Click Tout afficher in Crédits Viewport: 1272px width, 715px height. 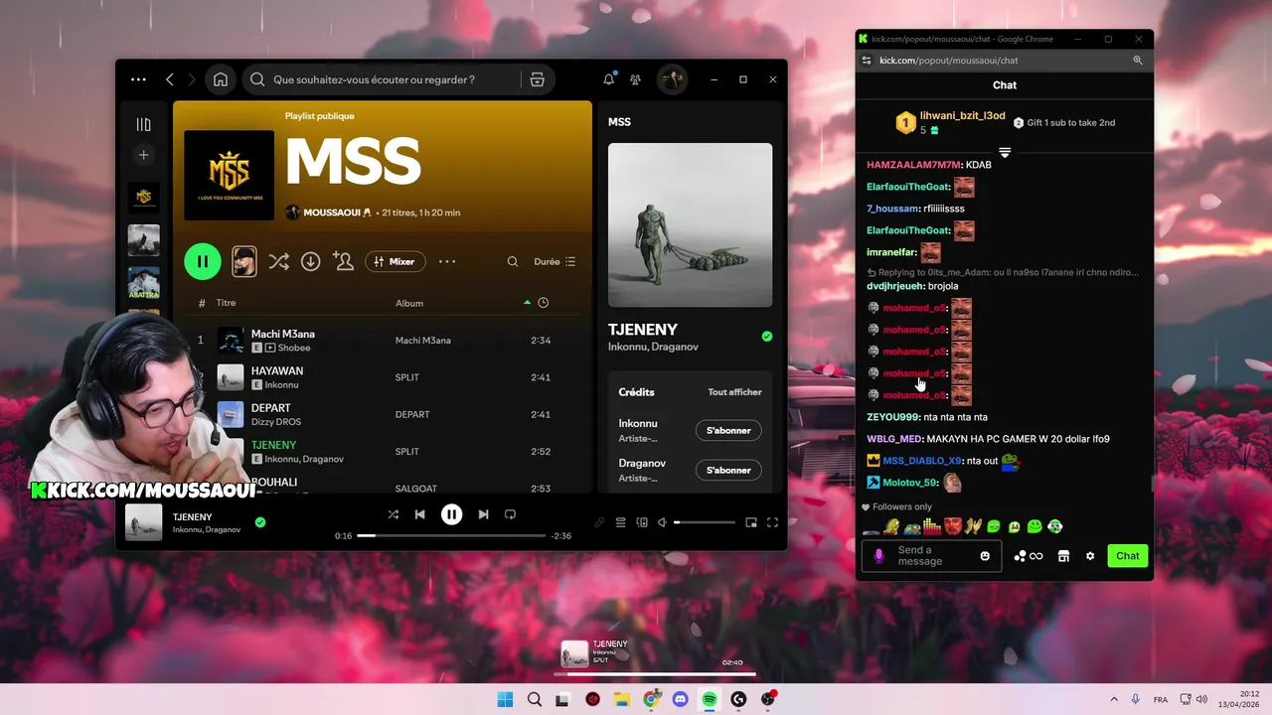(734, 392)
